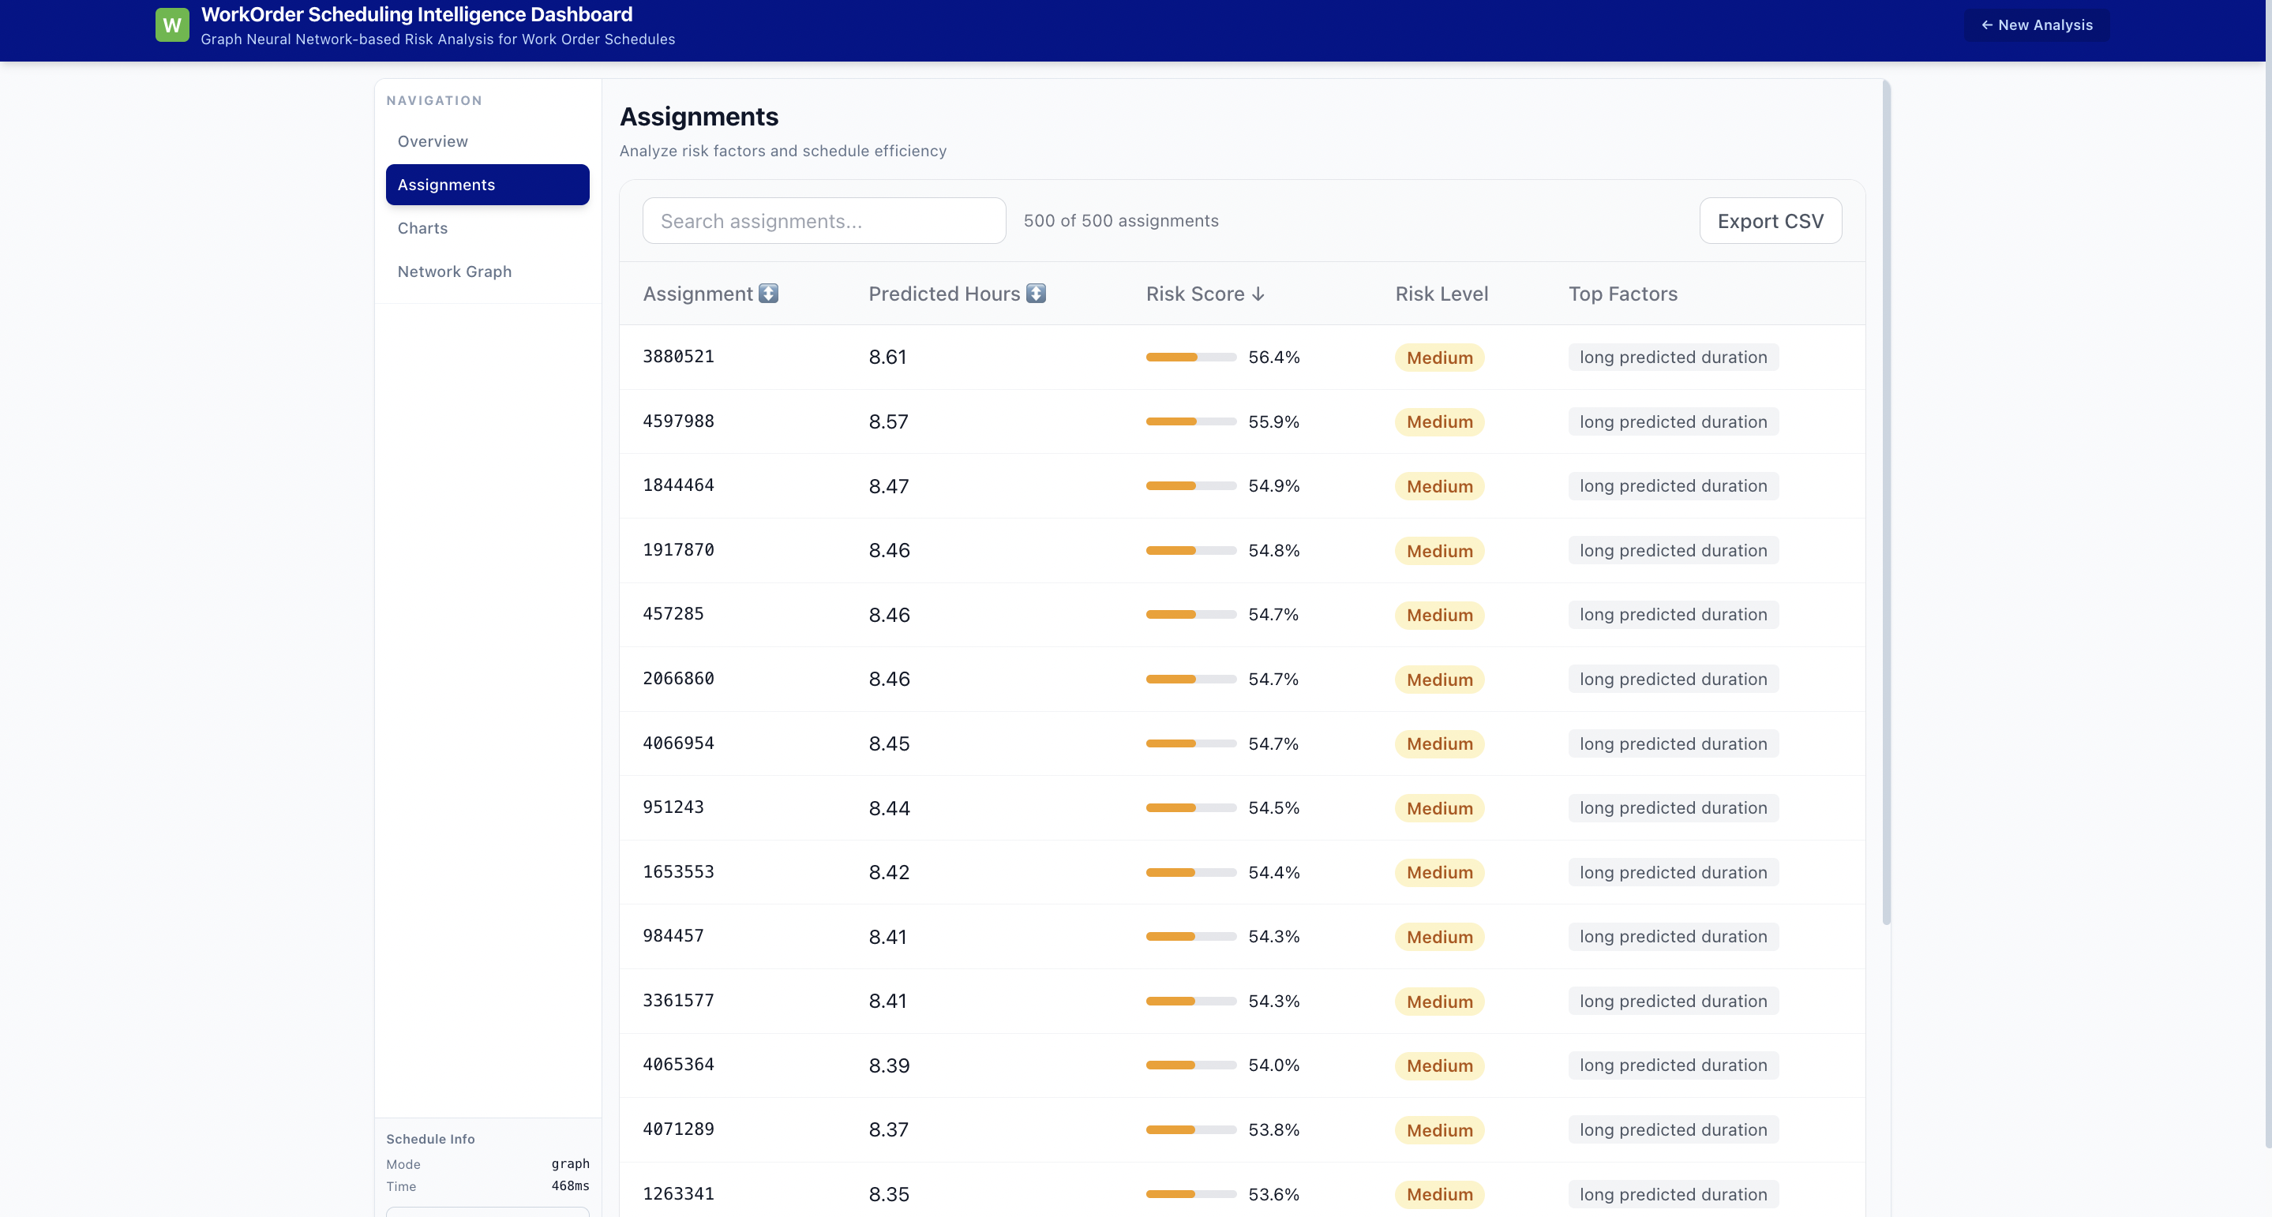This screenshot has height=1217, width=2272.
Task: Select assignment ID 4065364
Action: [678, 1065]
